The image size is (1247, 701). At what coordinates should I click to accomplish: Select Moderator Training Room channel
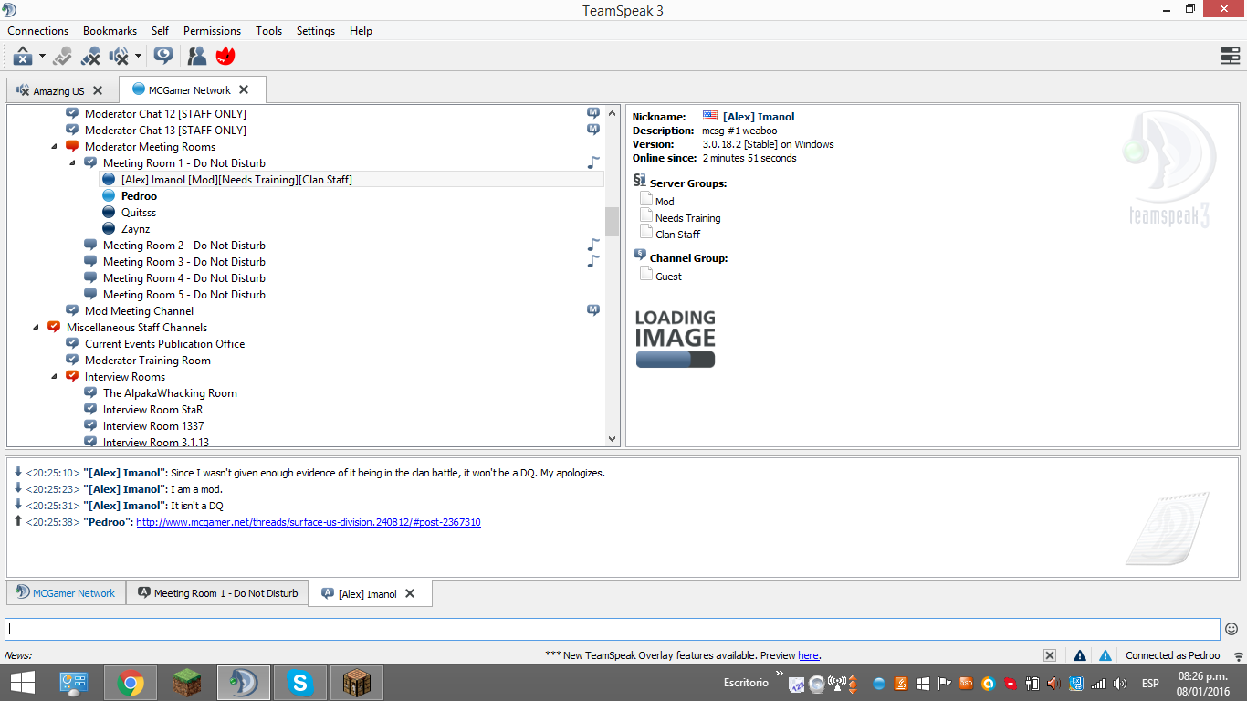pos(147,361)
